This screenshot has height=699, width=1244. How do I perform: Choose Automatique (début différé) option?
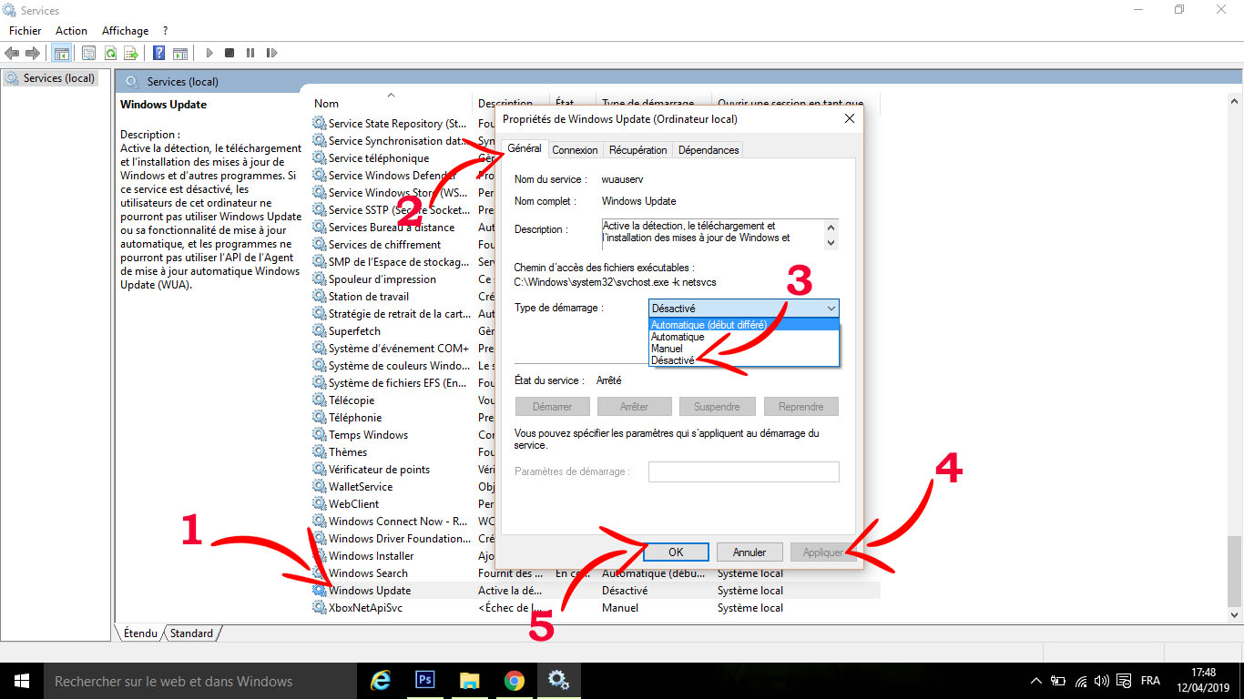[744, 325]
